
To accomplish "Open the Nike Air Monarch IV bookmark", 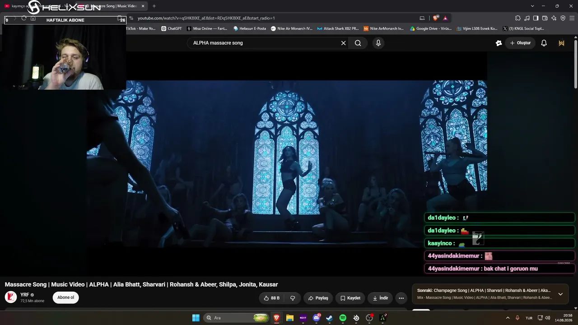I will pos(291,28).
